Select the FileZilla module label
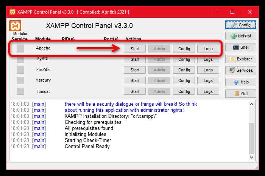The height and width of the screenshot is (176, 265). [x=43, y=69]
